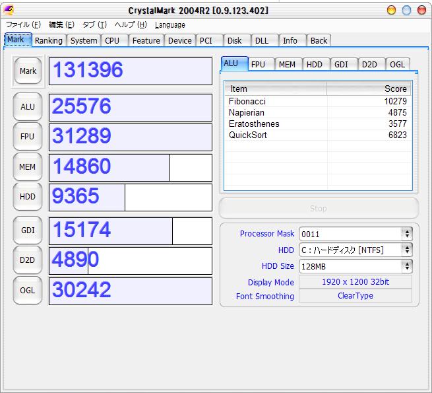Run the D2D benchmark button

tap(28, 260)
